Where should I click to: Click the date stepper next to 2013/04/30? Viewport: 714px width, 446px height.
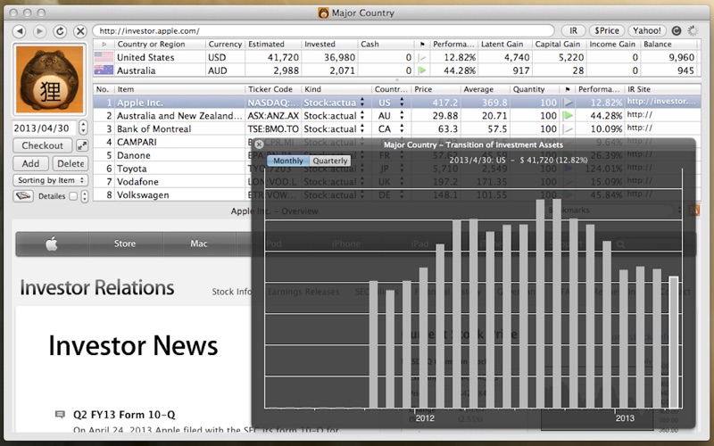pos(83,128)
